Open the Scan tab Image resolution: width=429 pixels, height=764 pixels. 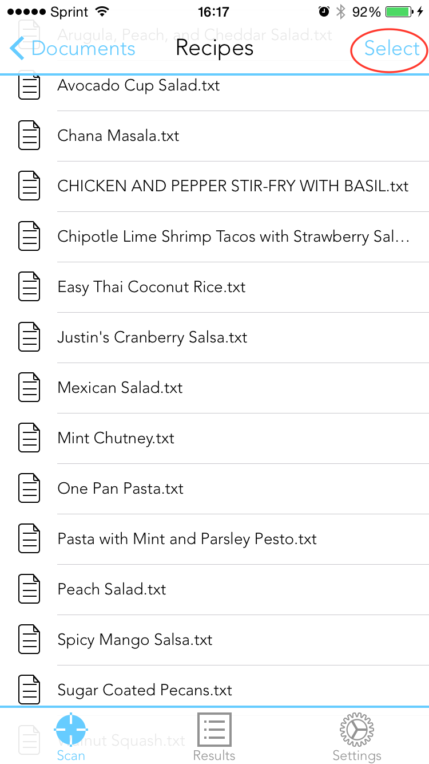point(71,737)
